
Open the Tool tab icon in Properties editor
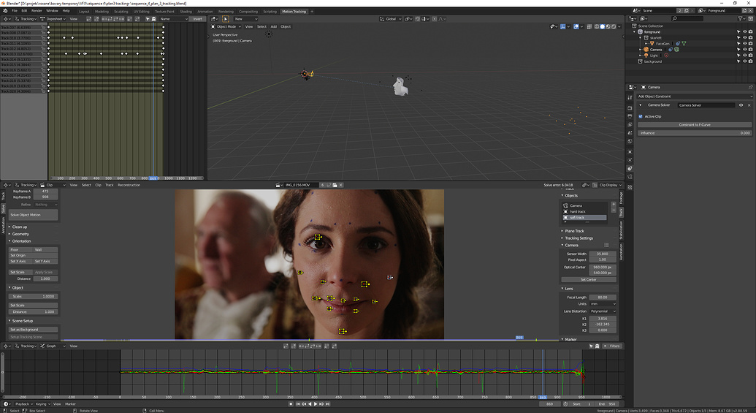pos(630,97)
